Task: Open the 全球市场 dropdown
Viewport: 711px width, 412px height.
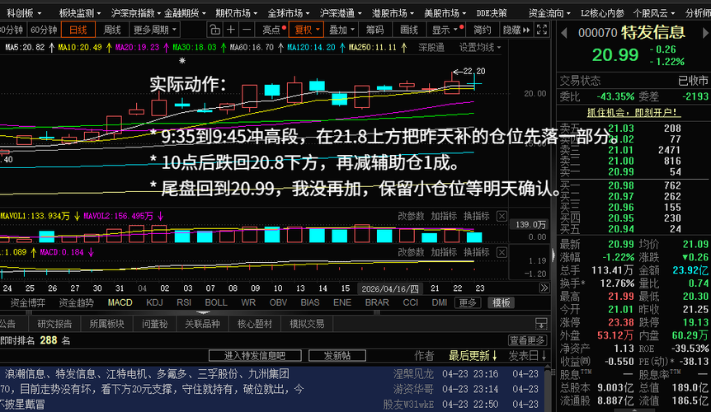Action: pos(289,13)
